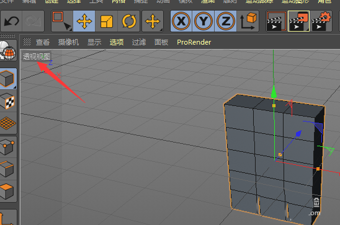This screenshot has height=225, width=340.
Task: Click the Make Editable globe icon
Action: 8,50
